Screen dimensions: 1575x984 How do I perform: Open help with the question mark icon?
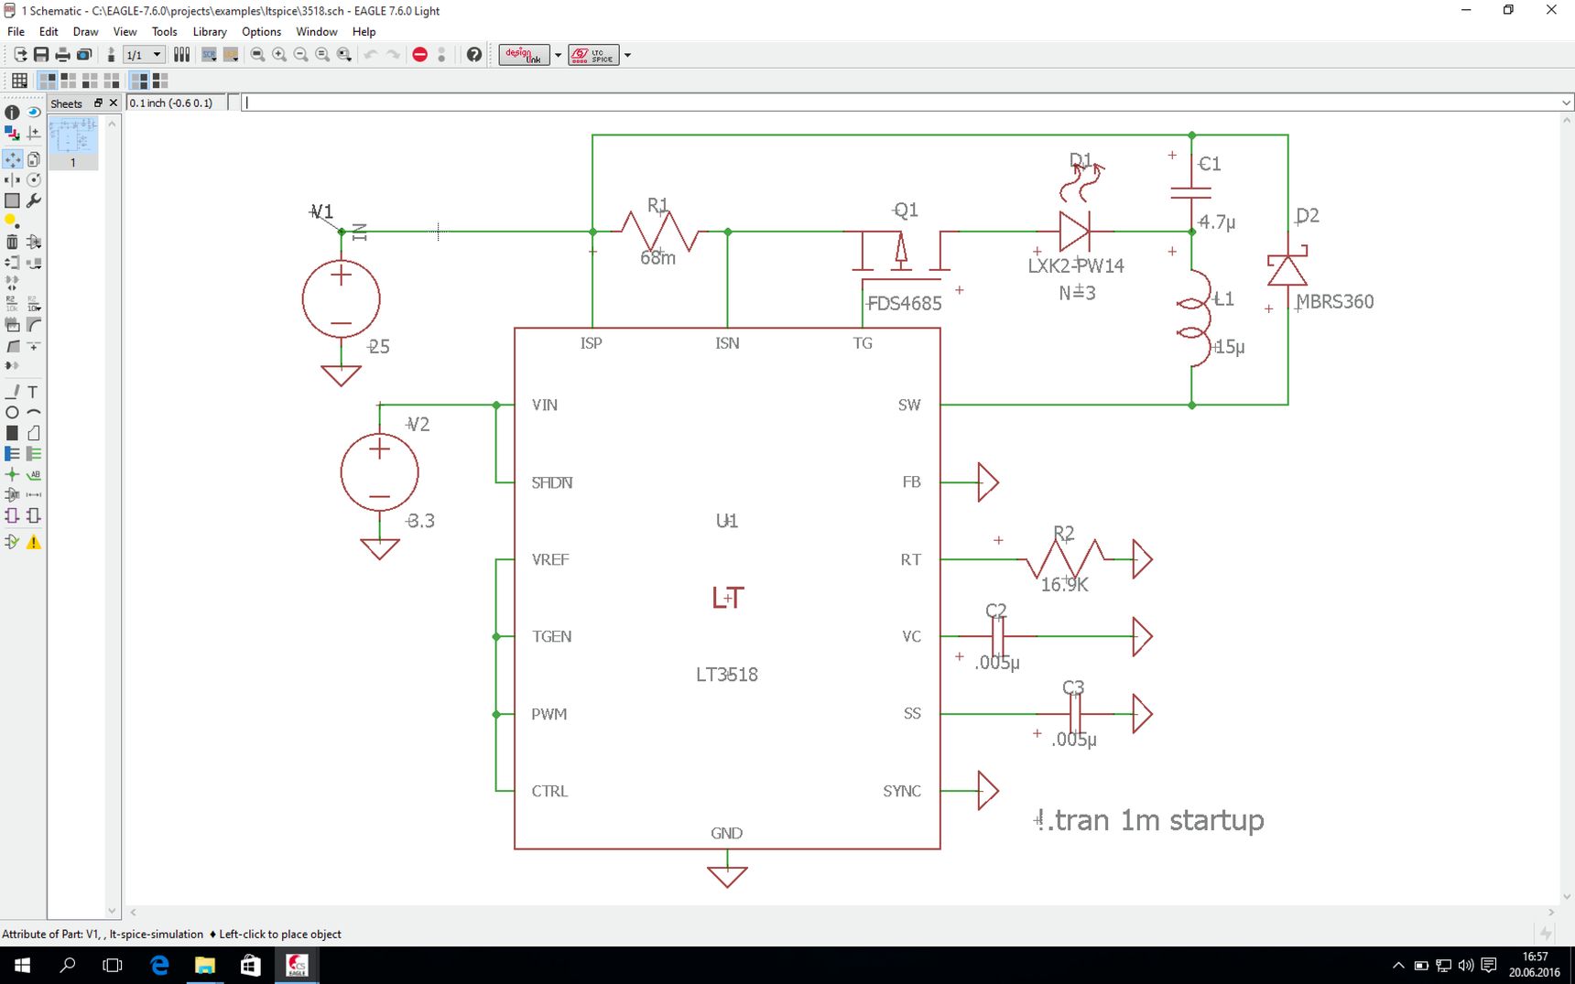click(x=473, y=55)
